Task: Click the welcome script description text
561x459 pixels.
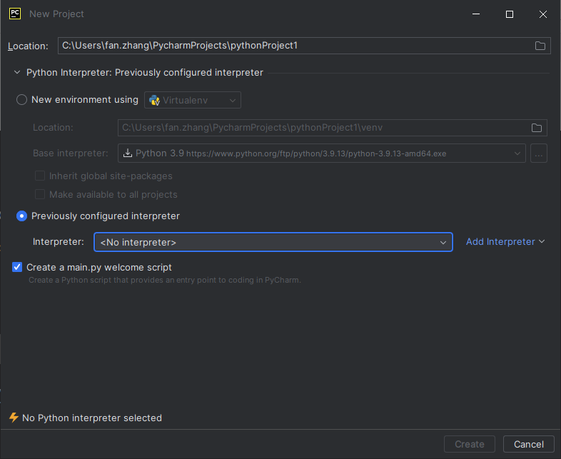Action: [x=165, y=280]
